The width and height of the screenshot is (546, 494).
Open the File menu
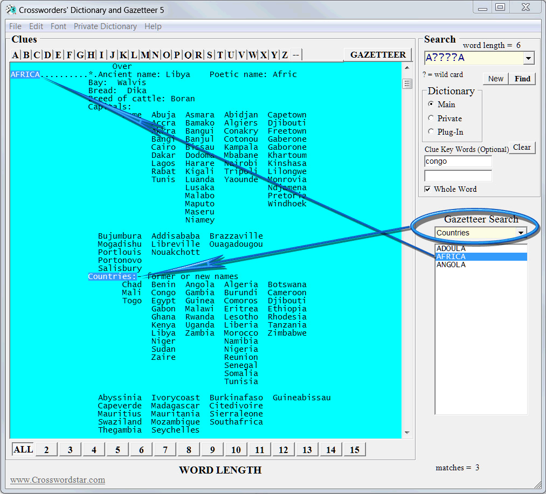point(15,26)
